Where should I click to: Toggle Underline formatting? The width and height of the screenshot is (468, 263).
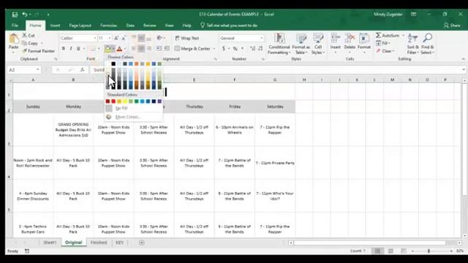pos(78,49)
